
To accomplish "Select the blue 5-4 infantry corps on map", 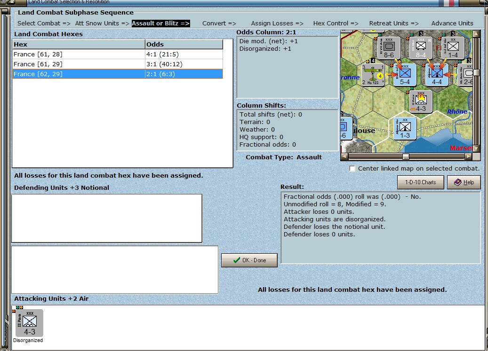I will [405, 75].
